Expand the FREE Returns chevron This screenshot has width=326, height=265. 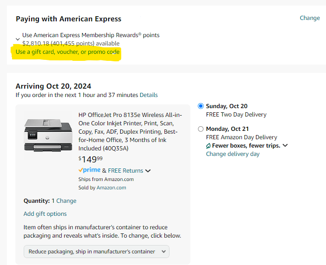point(148,171)
